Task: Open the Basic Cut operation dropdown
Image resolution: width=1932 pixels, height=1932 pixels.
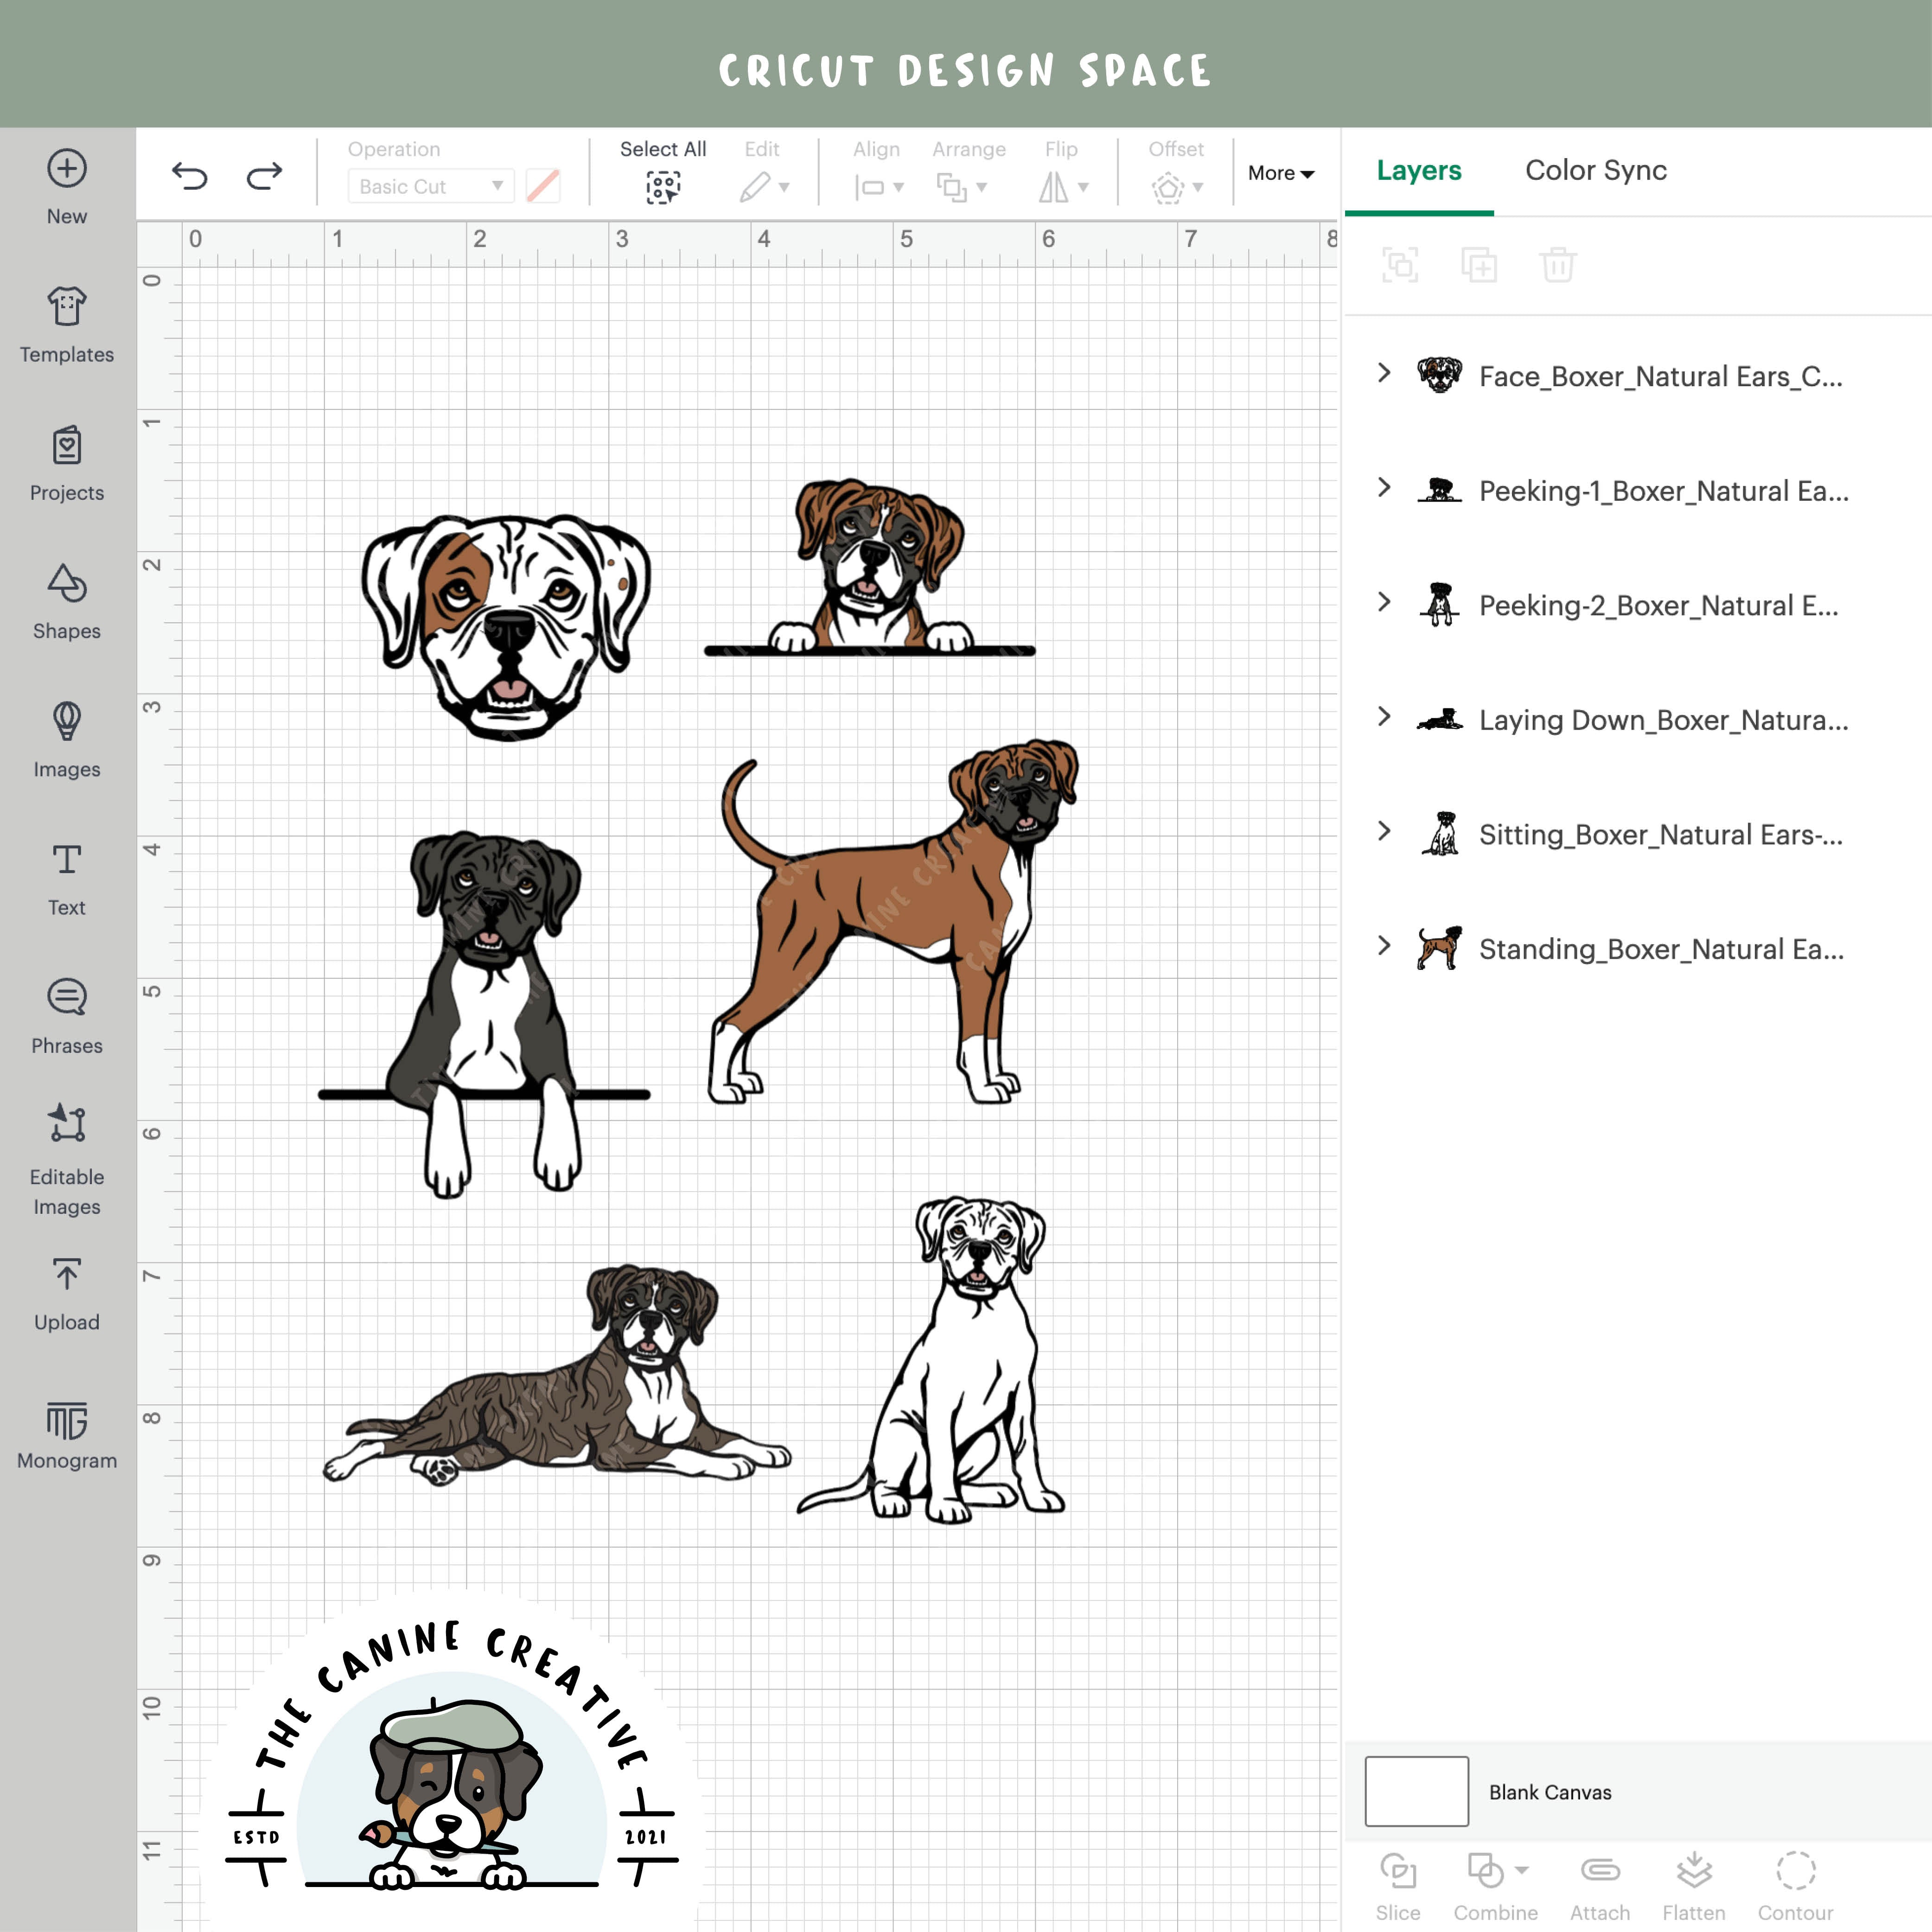Action: (429, 186)
